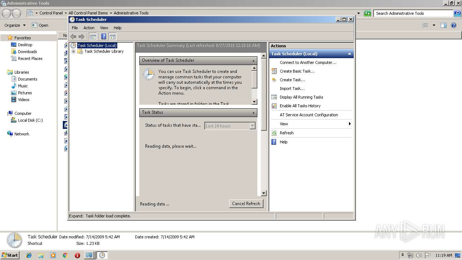Click the Control Panel taskbar button
462x260 pixels.
(x=89, y=255)
